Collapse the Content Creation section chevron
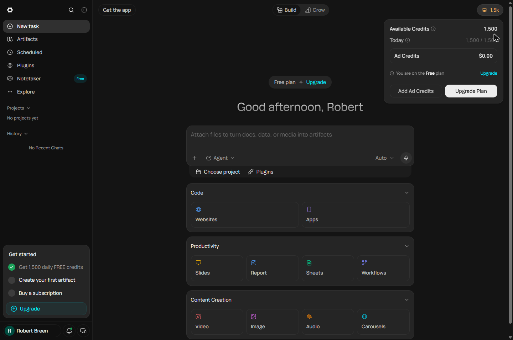 tap(407, 300)
